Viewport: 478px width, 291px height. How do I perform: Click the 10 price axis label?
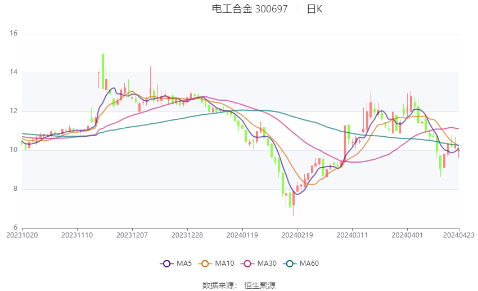click(x=13, y=150)
